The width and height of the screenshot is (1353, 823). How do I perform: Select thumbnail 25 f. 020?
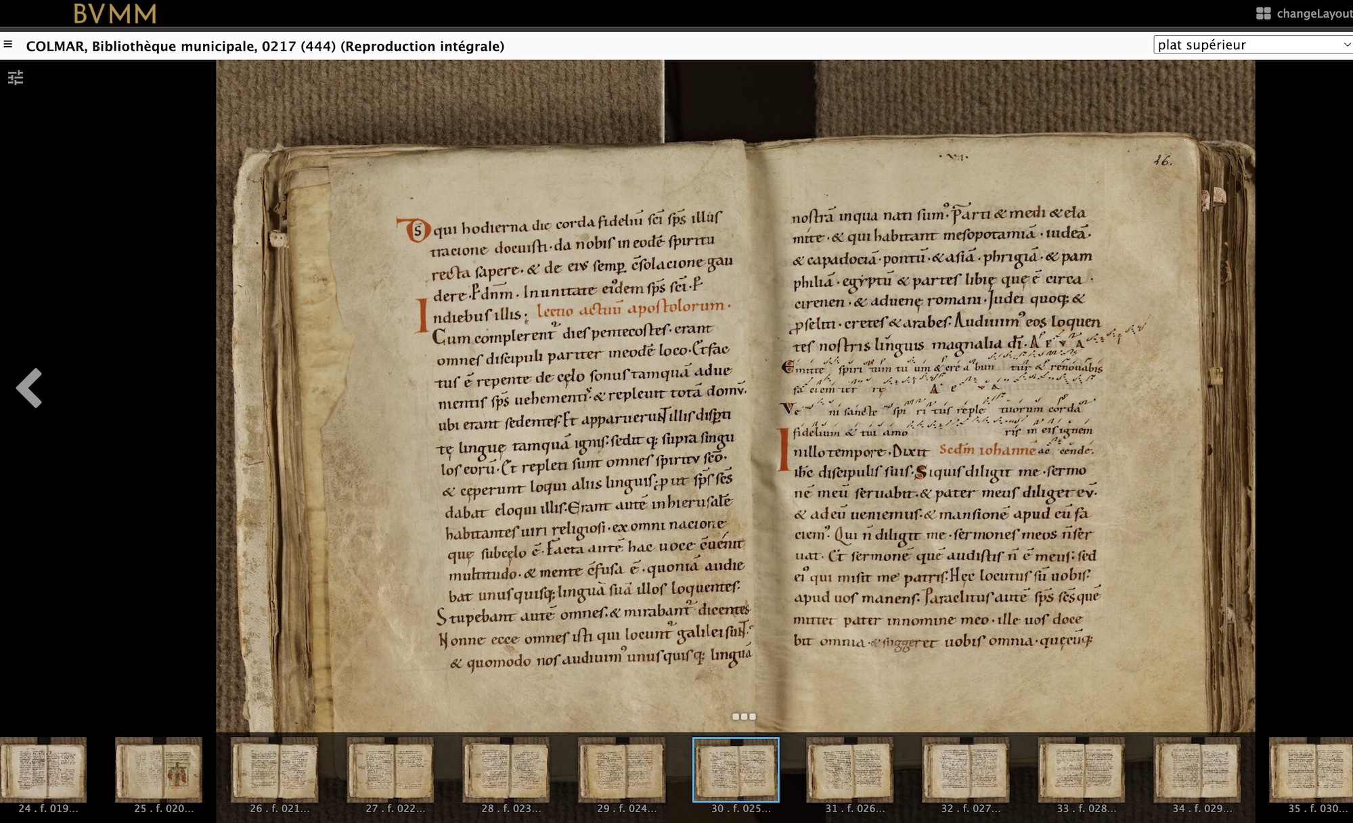click(159, 770)
